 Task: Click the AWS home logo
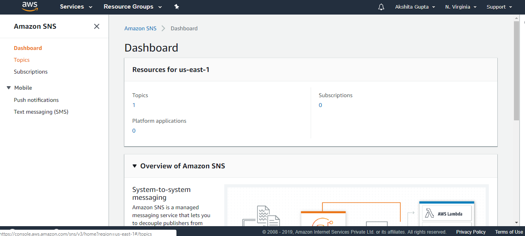30,7
